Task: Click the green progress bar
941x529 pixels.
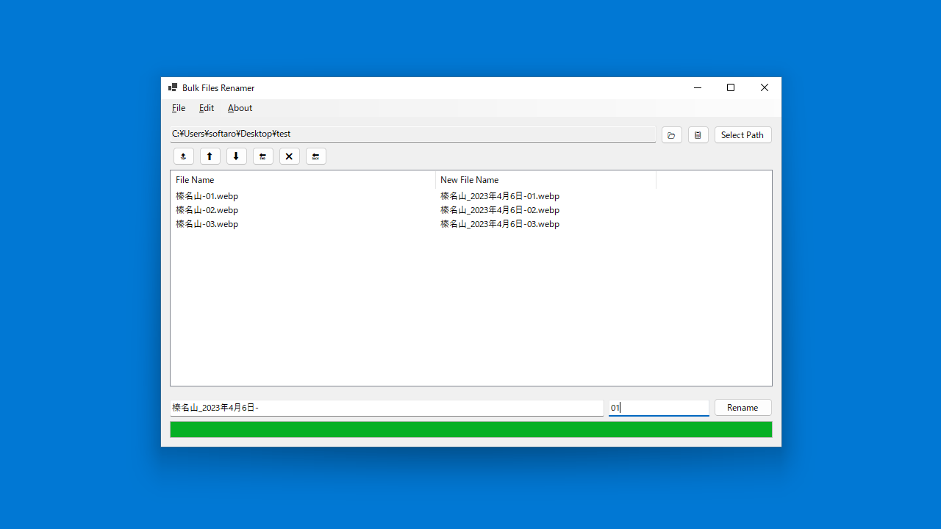Action: (471, 429)
